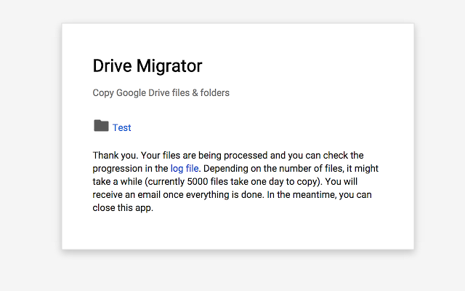Click the folder icon beside Test

coord(101,126)
